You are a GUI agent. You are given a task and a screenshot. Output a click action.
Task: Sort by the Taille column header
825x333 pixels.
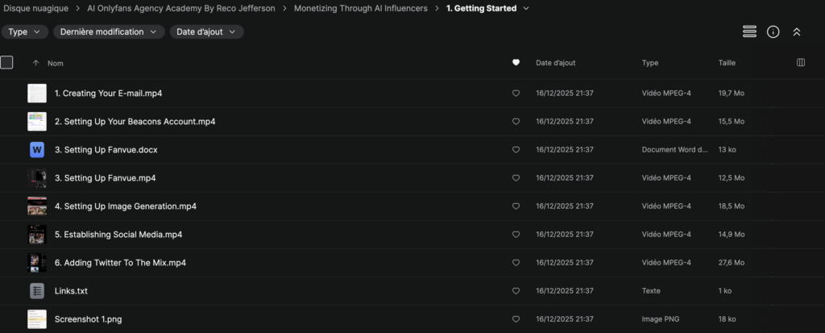tap(727, 63)
